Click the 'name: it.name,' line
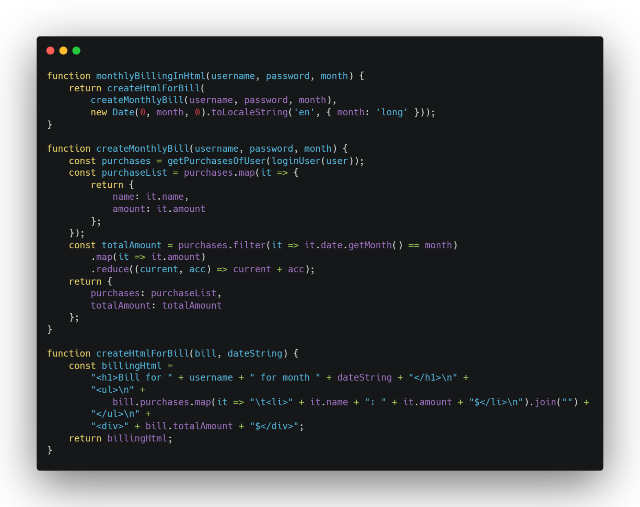This screenshot has height=507, width=640. tap(151, 197)
